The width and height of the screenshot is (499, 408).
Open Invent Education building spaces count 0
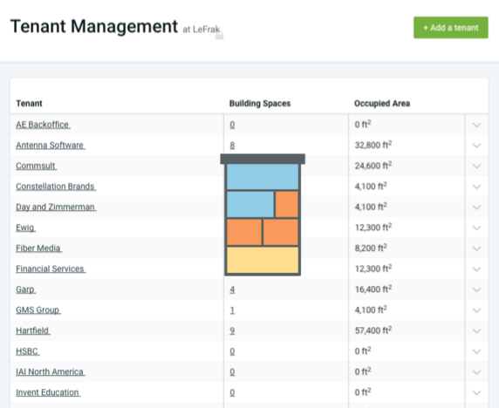point(232,392)
